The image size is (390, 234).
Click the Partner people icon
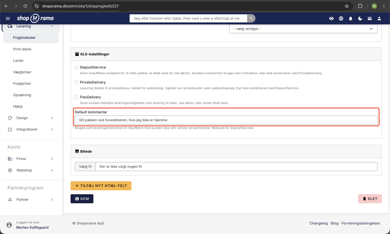coord(10,199)
